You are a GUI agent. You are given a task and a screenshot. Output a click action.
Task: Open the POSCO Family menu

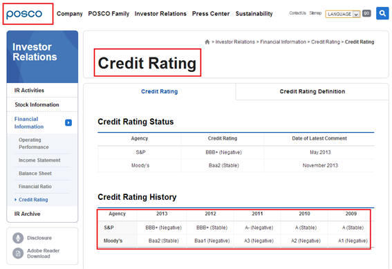tap(109, 14)
